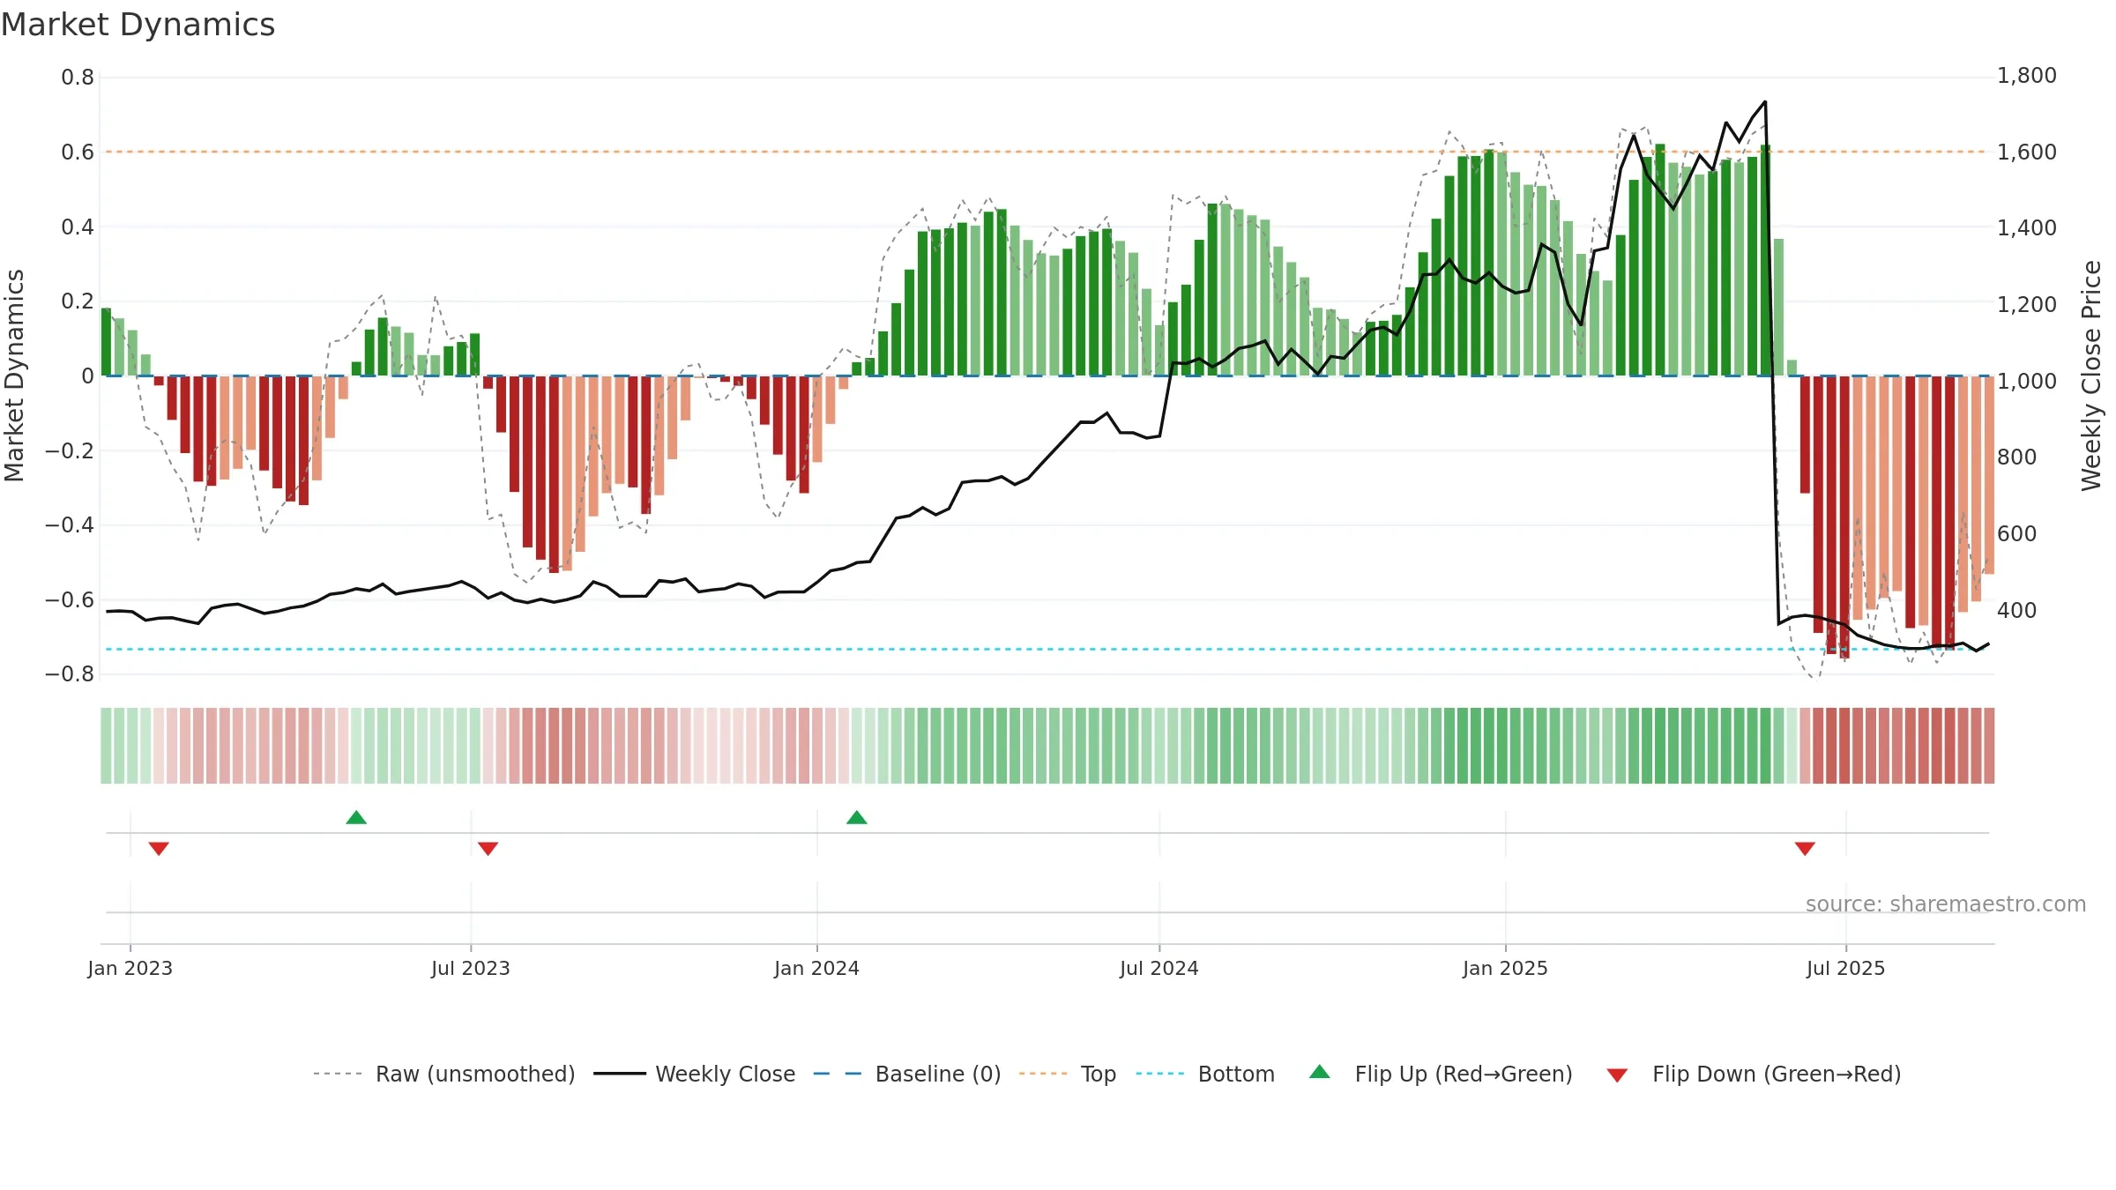Image resolution: width=2116 pixels, height=1190 pixels.
Task: Click the red flip-down triangle before Jul 2025
Action: point(1805,849)
